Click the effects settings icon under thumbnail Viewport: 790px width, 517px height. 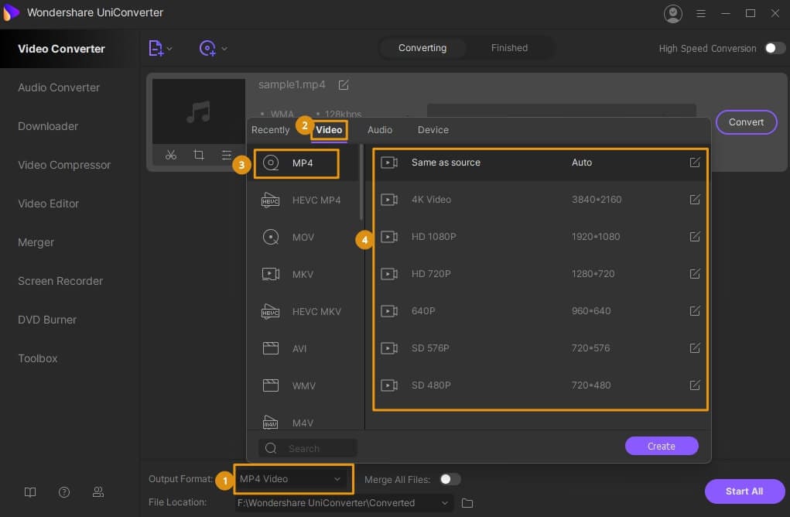click(226, 156)
